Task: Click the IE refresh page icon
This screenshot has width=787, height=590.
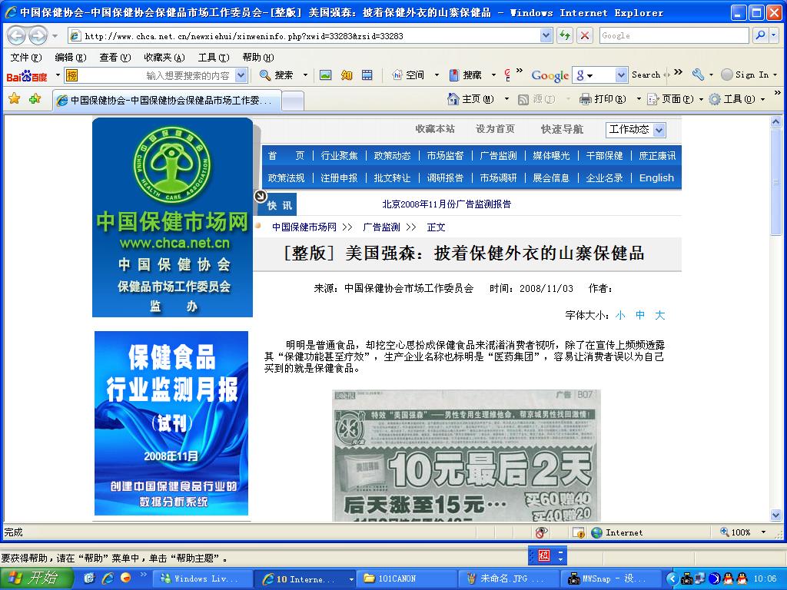Action: tap(565, 35)
